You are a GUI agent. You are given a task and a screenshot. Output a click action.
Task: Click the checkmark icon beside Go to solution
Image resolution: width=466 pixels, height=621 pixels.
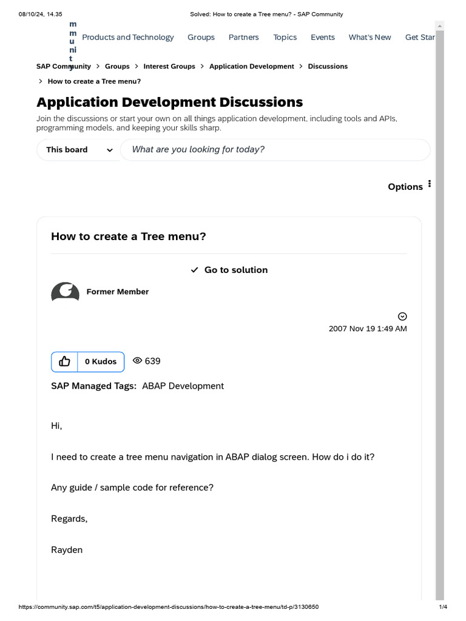[x=195, y=270]
